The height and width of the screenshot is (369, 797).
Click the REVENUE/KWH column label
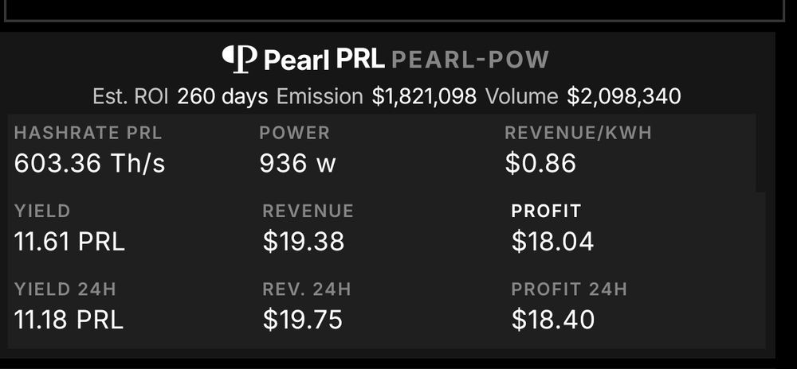(578, 133)
